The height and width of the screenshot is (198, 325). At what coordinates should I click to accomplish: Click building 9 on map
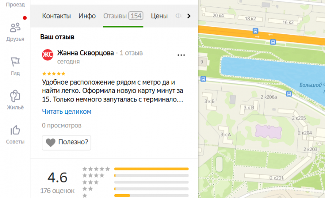click(202, 62)
